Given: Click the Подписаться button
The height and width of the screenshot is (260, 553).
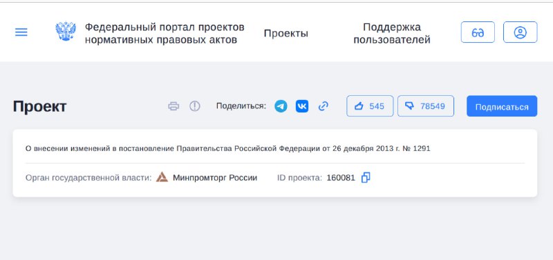Looking at the screenshot, I should (x=502, y=106).
